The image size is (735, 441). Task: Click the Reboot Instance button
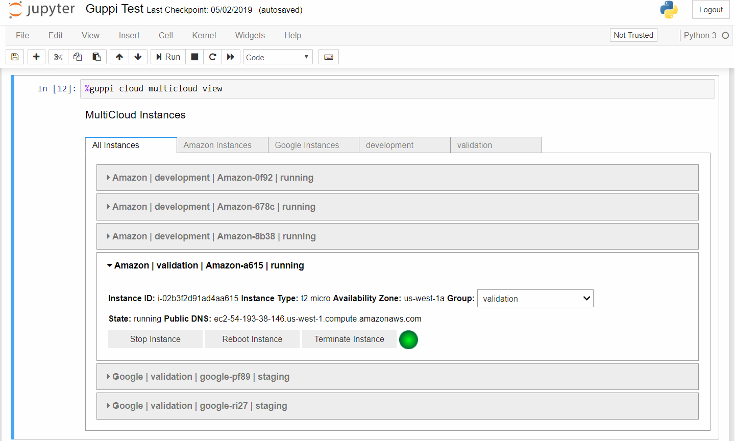pyautogui.click(x=252, y=339)
